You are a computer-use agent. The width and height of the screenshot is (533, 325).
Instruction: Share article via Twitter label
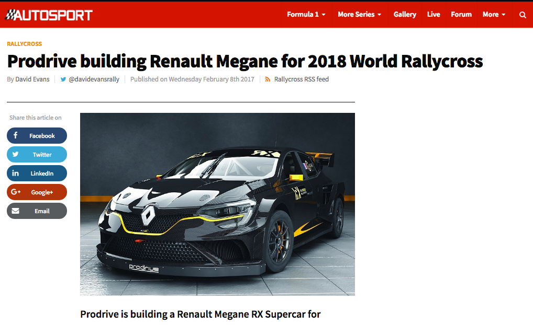click(42, 154)
